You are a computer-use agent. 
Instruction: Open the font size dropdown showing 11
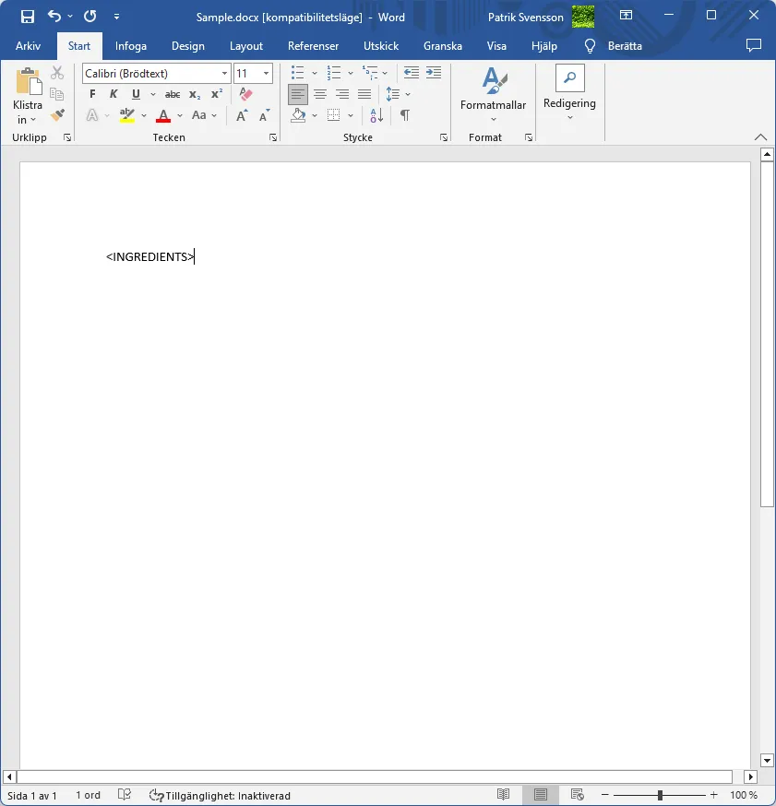point(266,74)
